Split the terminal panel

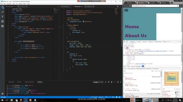click(109, 82)
